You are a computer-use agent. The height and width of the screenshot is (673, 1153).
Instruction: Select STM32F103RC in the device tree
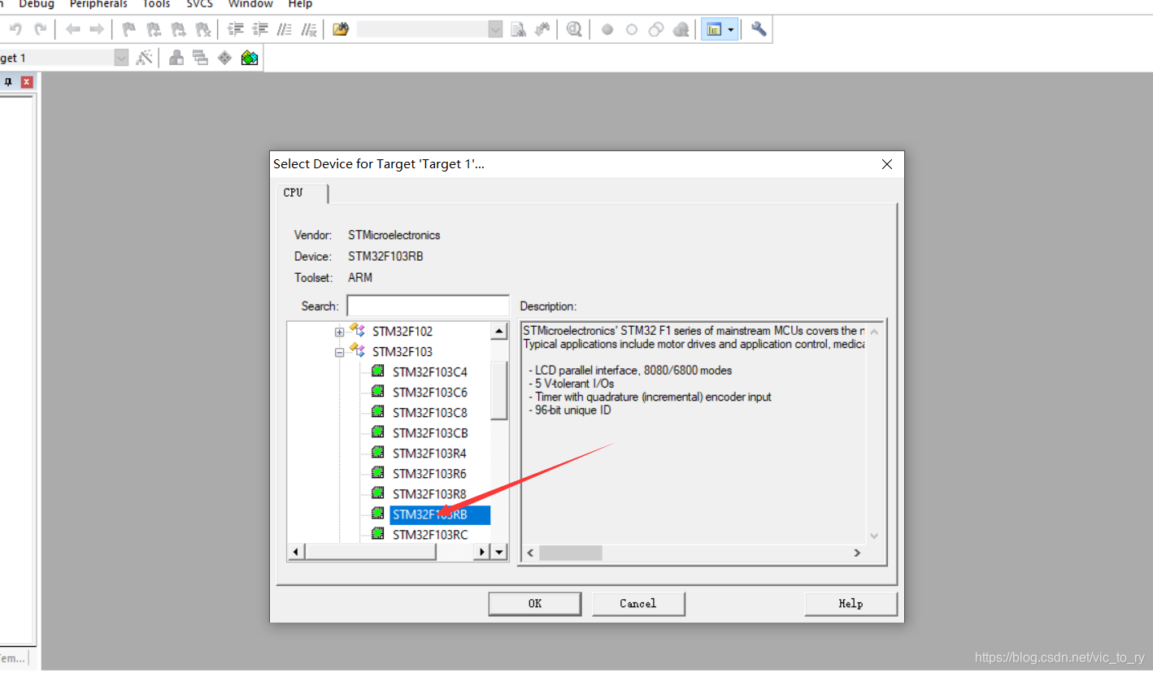click(x=430, y=535)
